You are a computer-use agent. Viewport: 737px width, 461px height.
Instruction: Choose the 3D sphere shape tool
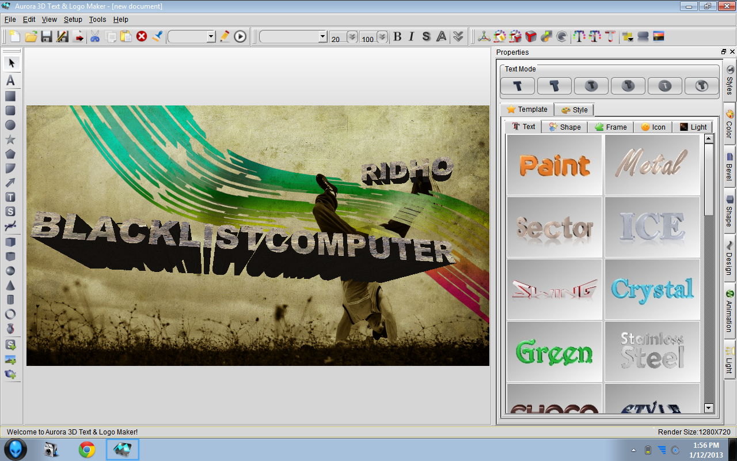(12, 270)
